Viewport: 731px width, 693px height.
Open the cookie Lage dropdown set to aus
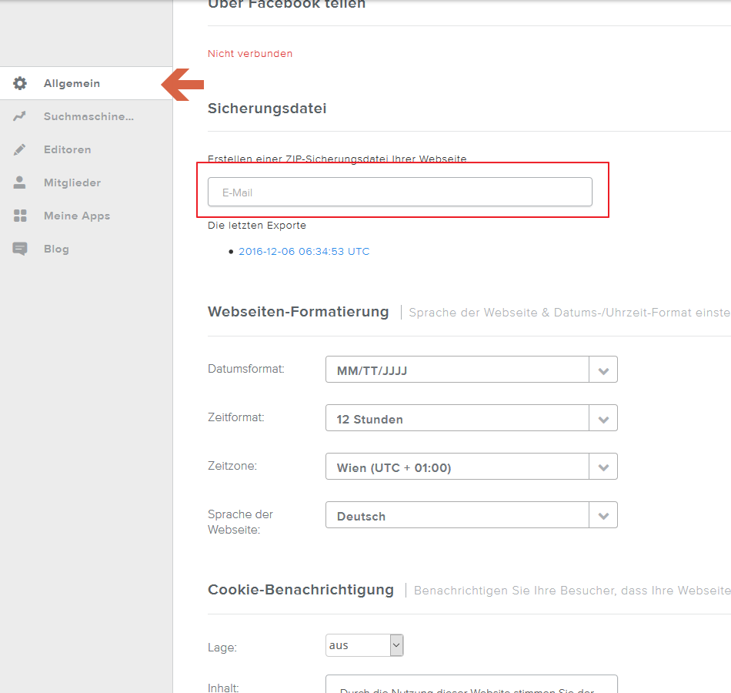[x=364, y=645]
